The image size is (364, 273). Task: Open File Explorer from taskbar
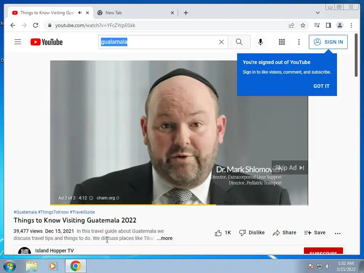coord(32,266)
